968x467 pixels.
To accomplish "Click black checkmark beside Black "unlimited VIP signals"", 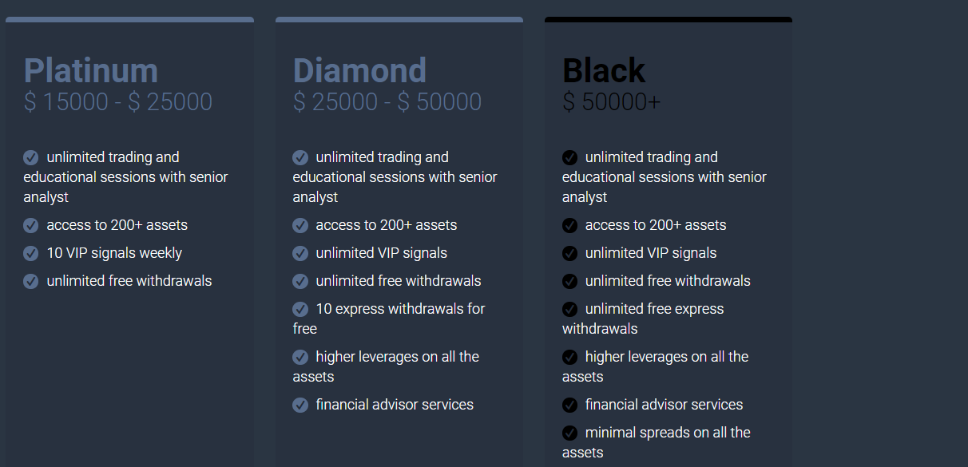I will pyautogui.click(x=569, y=254).
